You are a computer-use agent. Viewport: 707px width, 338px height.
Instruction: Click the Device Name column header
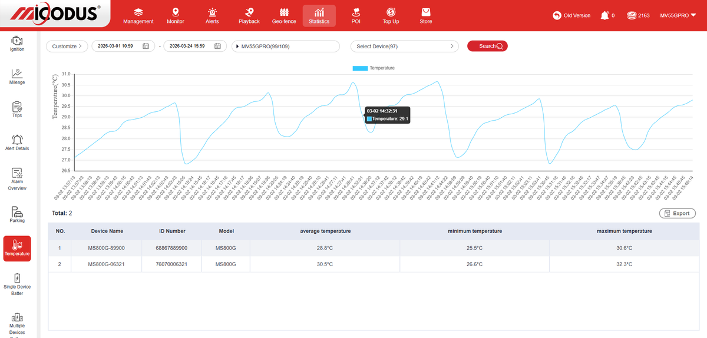point(107,231)
